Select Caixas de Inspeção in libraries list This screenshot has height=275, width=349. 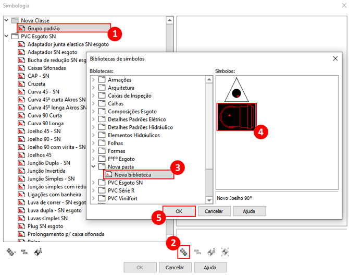click(x=129, y=95)
